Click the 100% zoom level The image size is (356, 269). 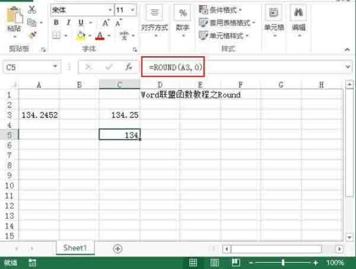pyautogui.click(x=335, y=262)
